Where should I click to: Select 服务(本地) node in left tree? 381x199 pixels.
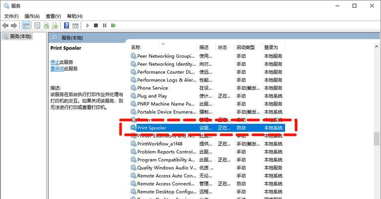[17, 36]
